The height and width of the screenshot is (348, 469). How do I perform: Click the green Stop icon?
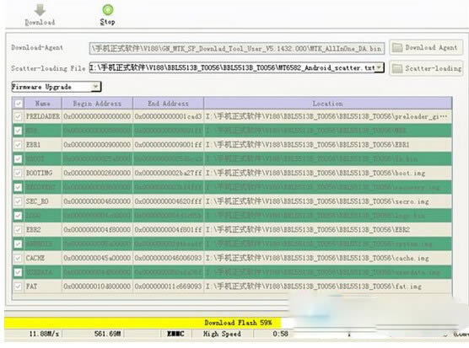point(108,9)
